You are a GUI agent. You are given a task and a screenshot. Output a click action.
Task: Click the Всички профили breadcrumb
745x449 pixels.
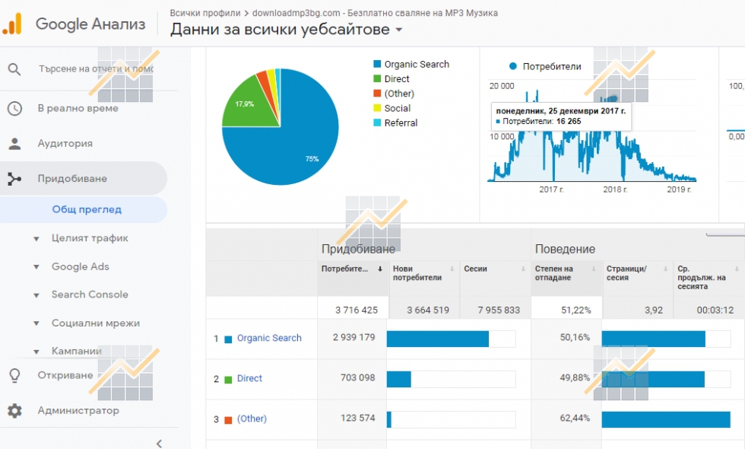click(x=205, y=14)
